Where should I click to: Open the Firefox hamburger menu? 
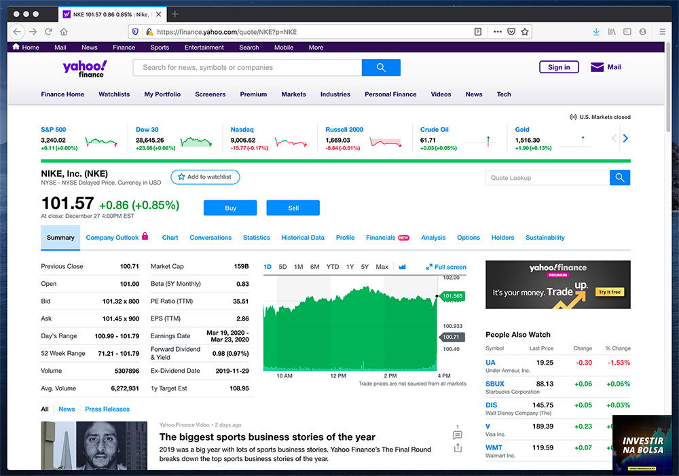662,32
